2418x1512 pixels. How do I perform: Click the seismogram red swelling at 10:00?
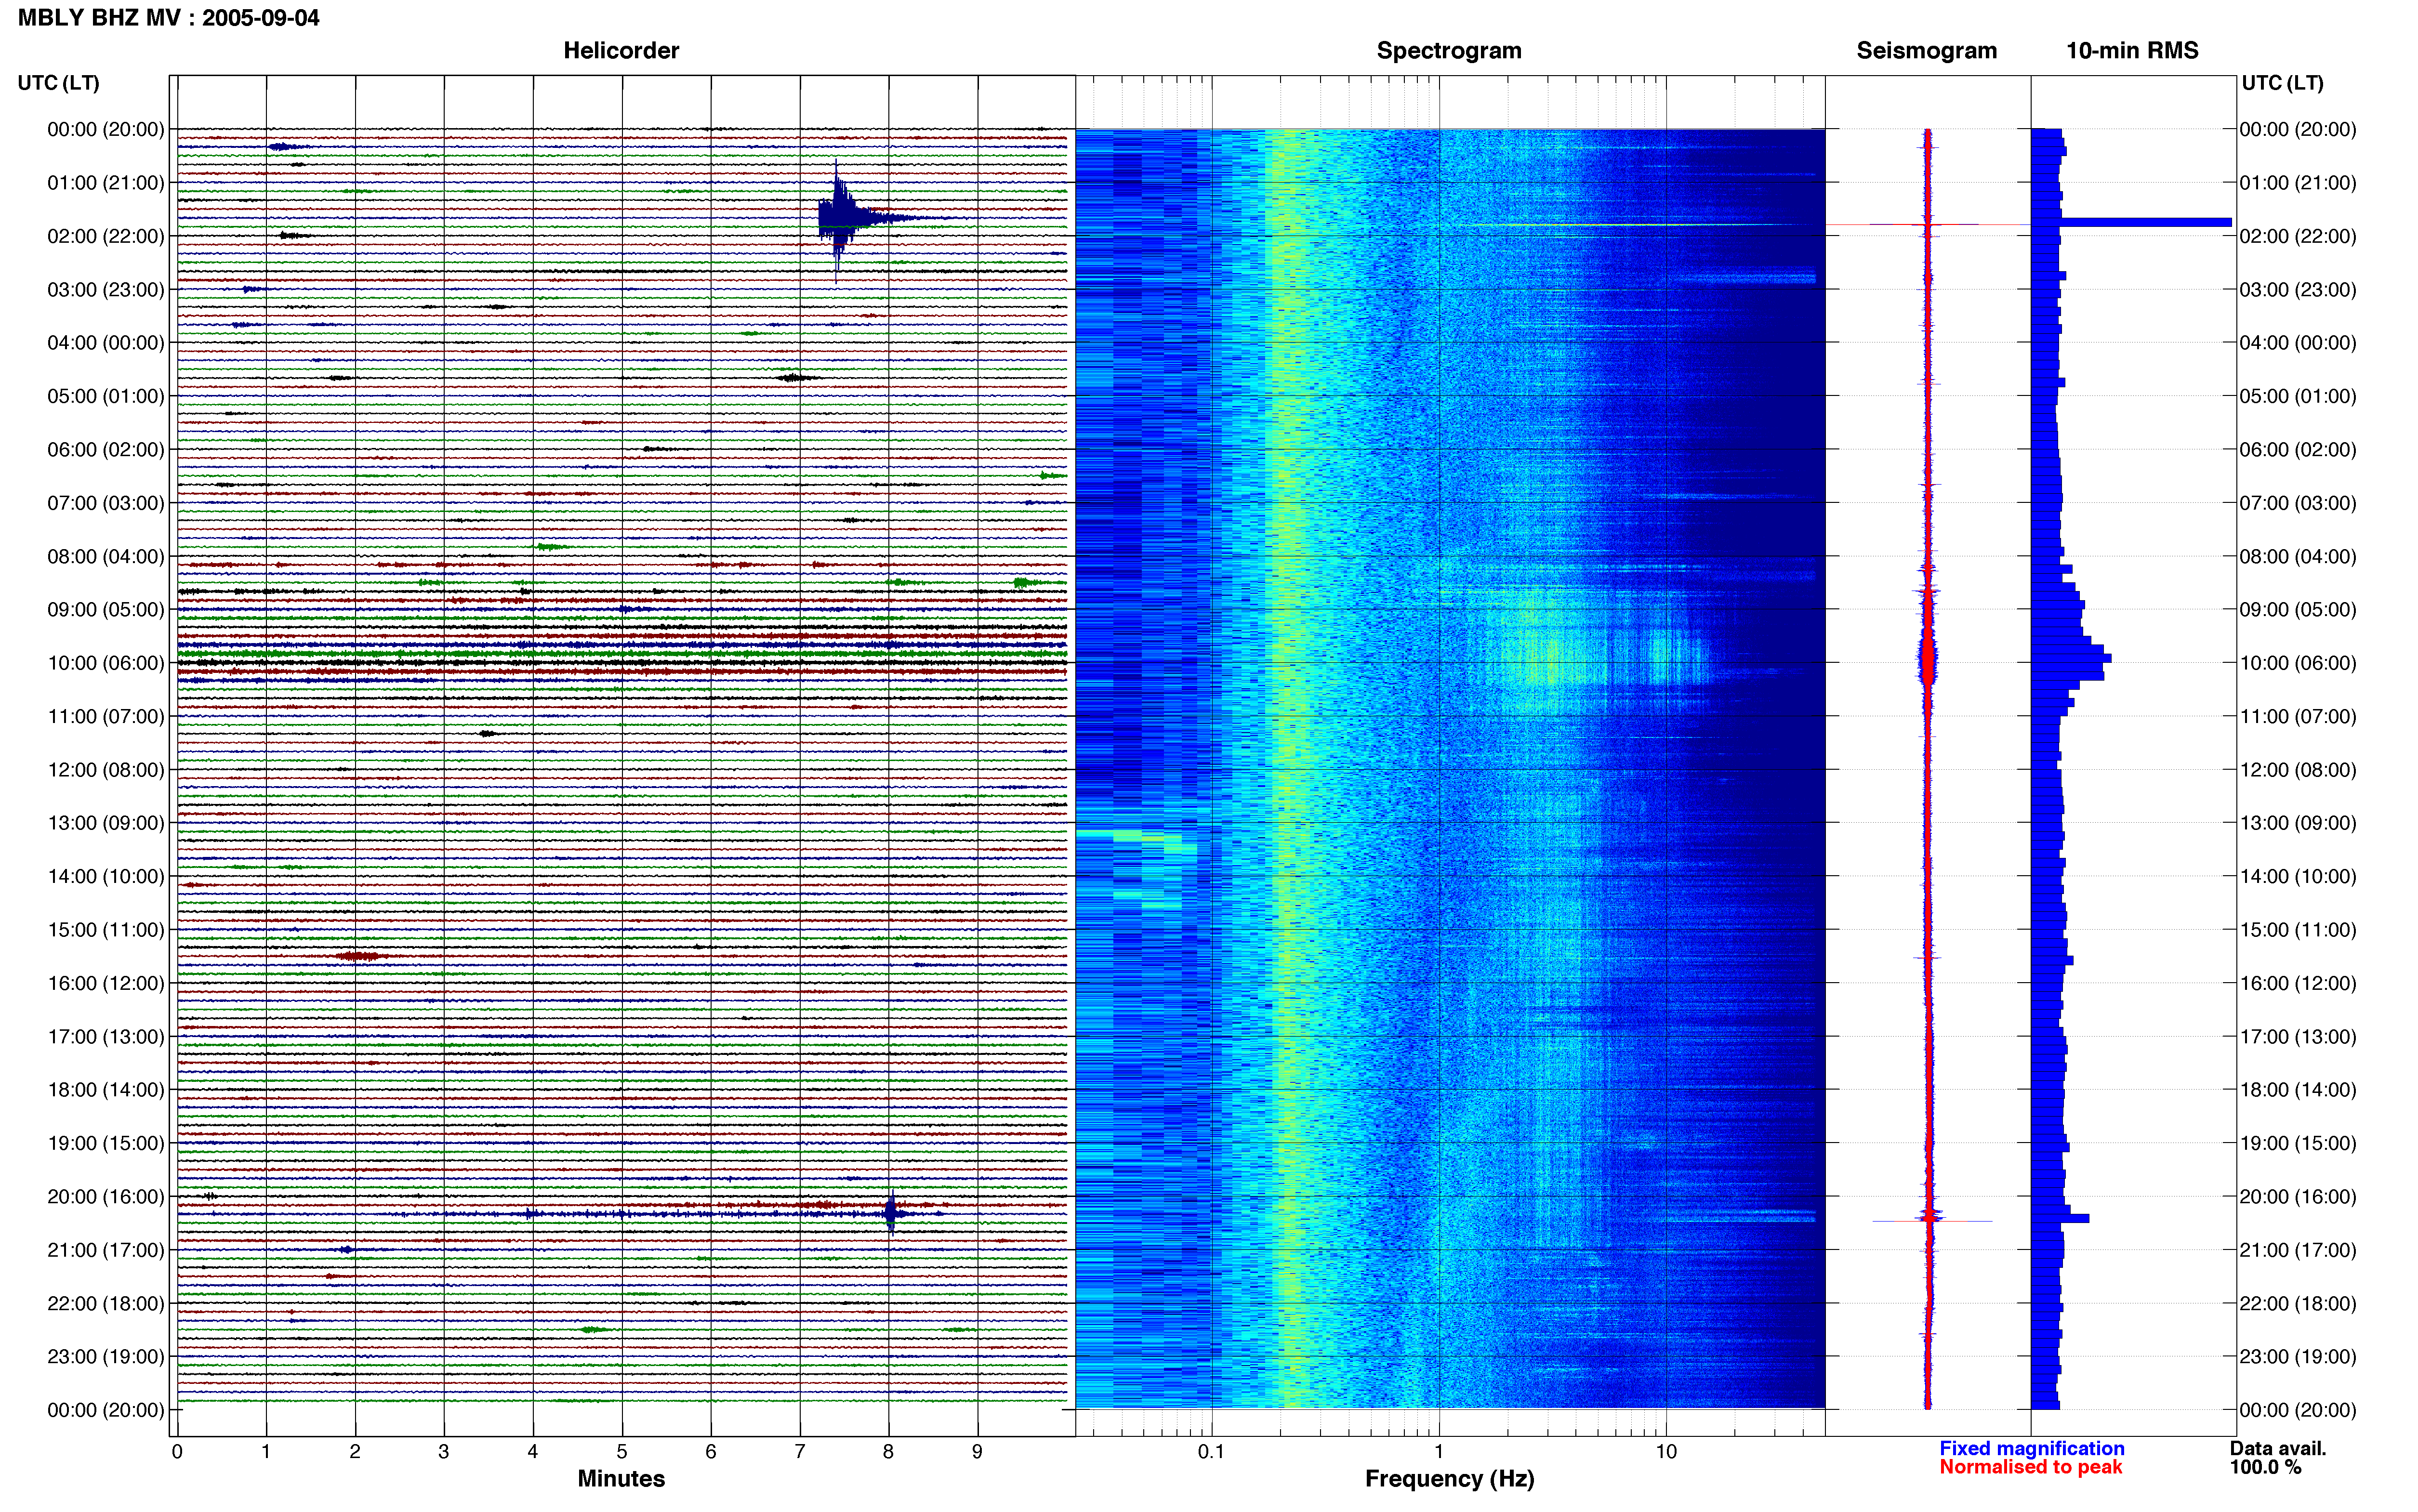click(1927, 660)
